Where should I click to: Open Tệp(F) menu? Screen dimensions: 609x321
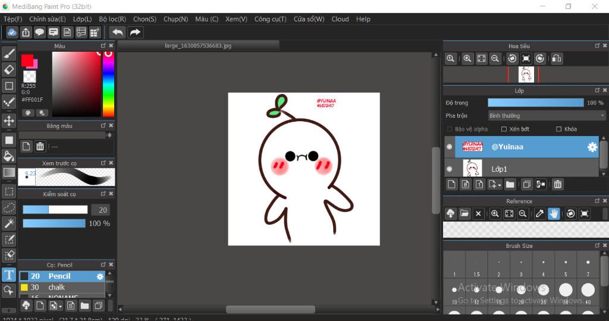[13, 19]
